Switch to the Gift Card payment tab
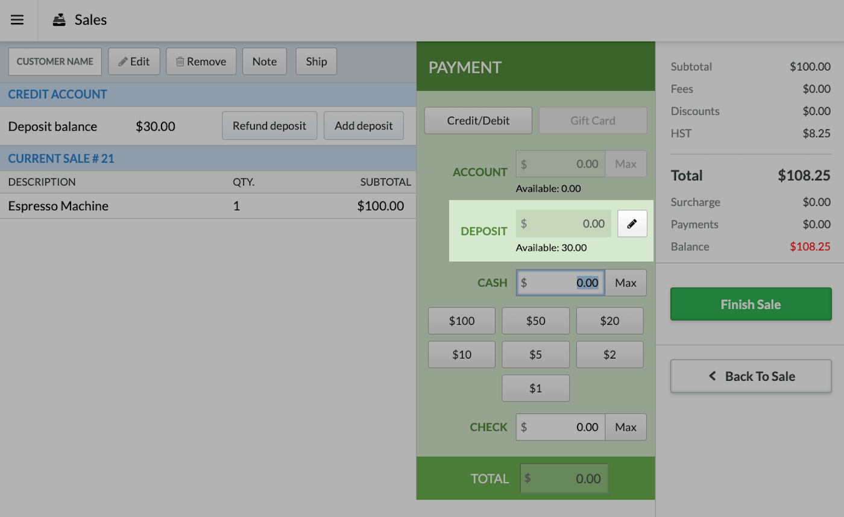844x517 pixels. [593, 121]
